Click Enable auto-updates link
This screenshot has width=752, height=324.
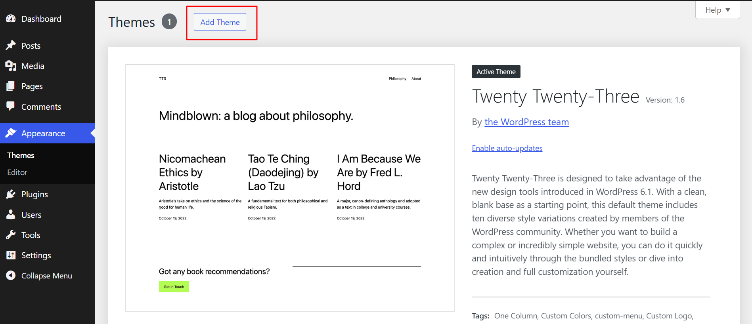tap(507, 148)
